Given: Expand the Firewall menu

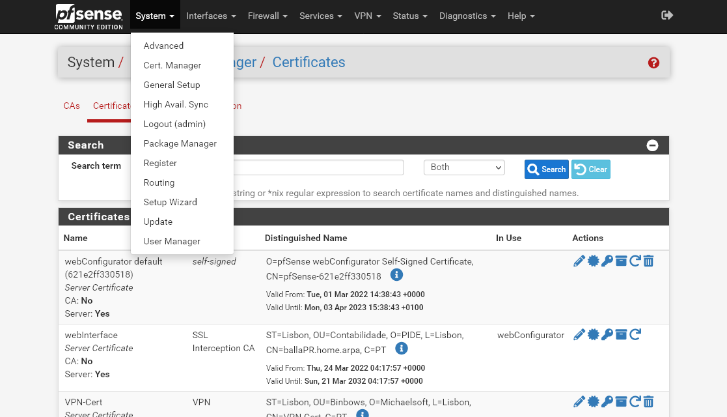Looking at the screenshot, I should (267, 16).
